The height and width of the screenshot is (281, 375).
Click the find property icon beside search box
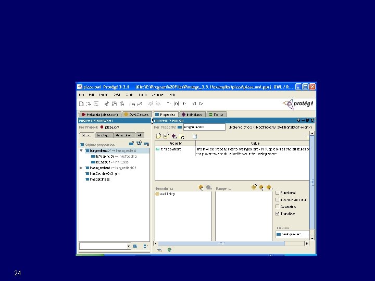pos(135,246)
